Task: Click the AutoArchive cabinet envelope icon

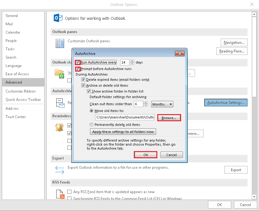Action: pos(60,103)
